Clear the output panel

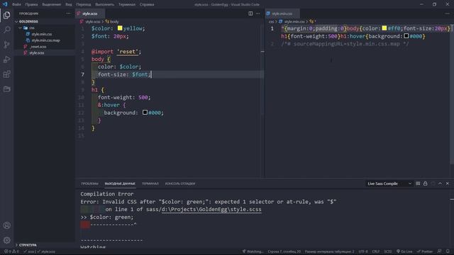[x=418, y=183]
